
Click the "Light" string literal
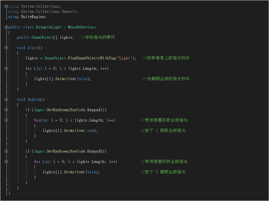125,58
